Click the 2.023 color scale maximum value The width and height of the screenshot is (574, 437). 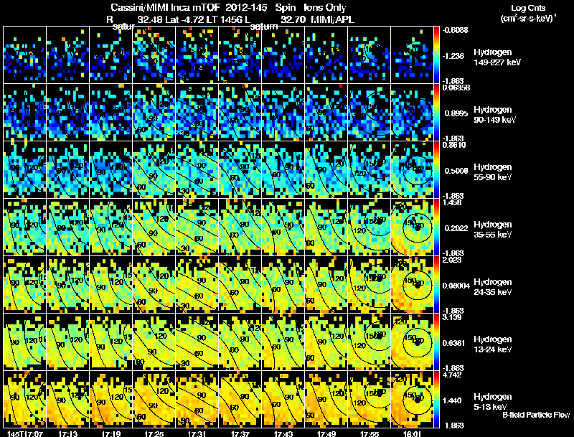[452, 260]
